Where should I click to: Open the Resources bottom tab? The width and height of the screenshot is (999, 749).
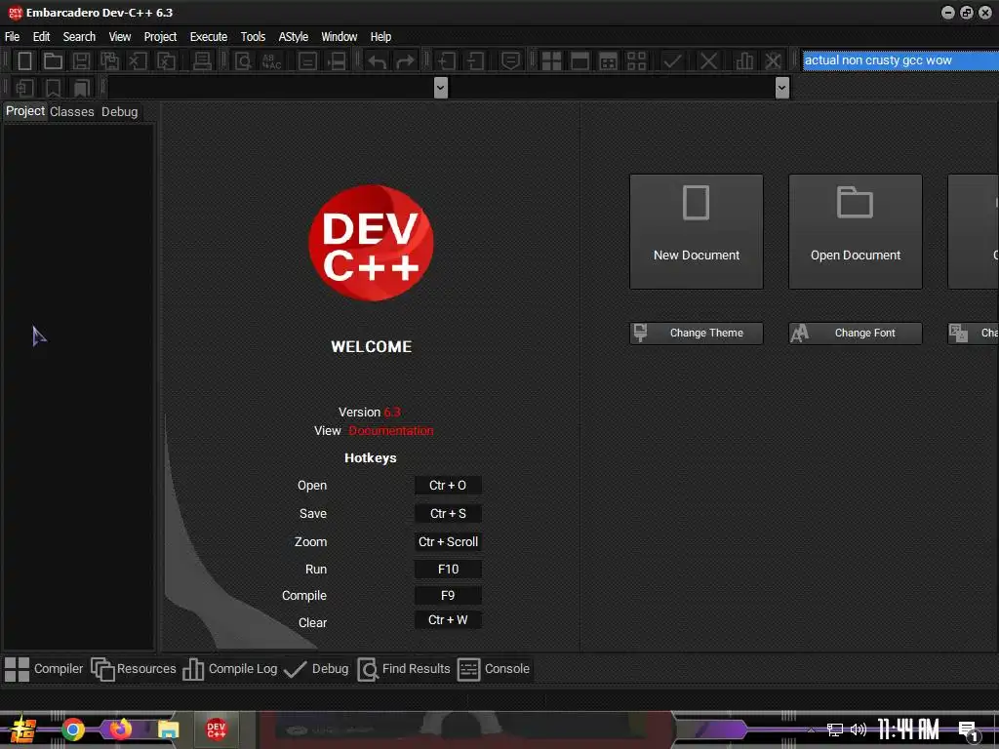(134, 669)
